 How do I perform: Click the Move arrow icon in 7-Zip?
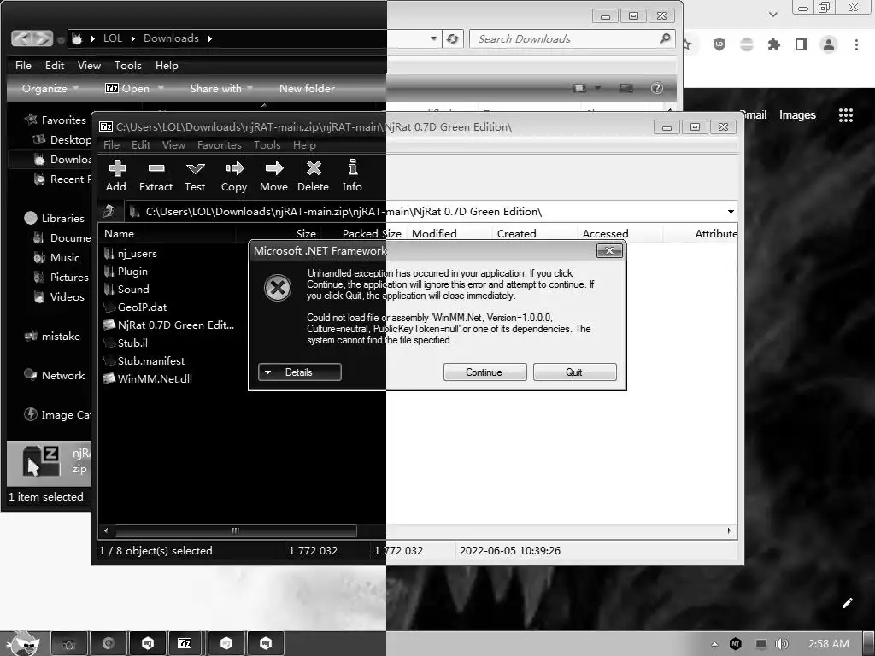point(274,168)
